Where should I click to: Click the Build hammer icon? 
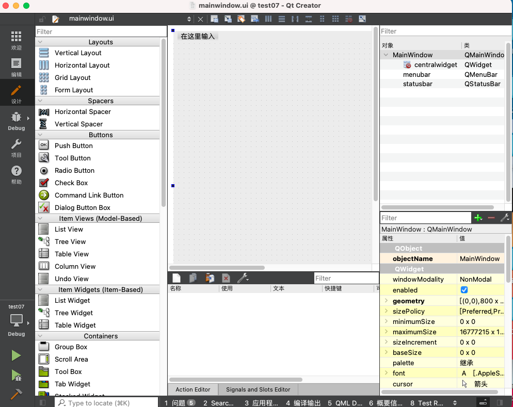coord(16,394)
